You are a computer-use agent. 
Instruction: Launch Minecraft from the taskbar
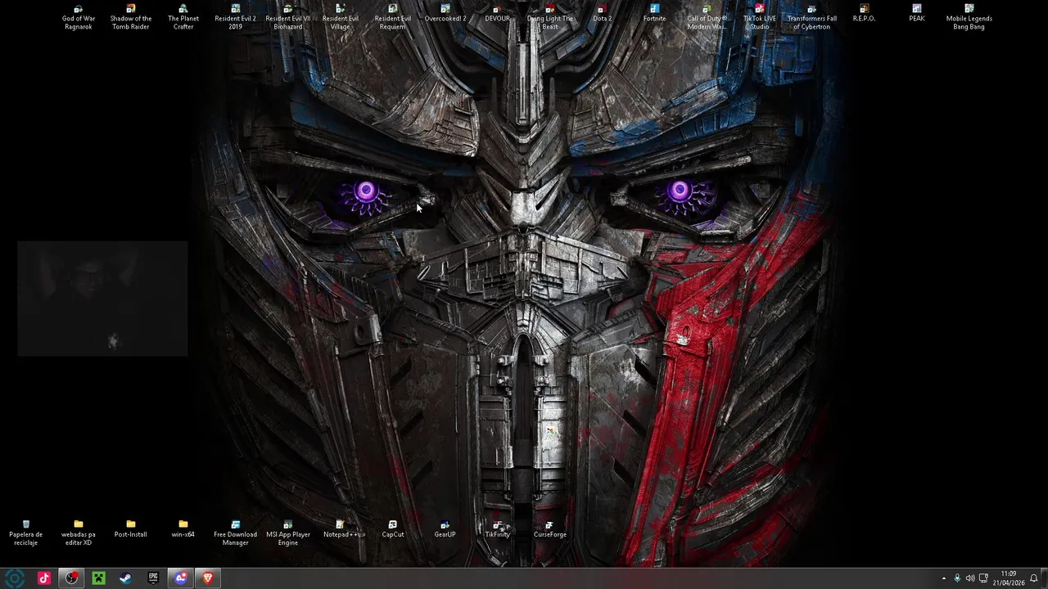(99, 578)
